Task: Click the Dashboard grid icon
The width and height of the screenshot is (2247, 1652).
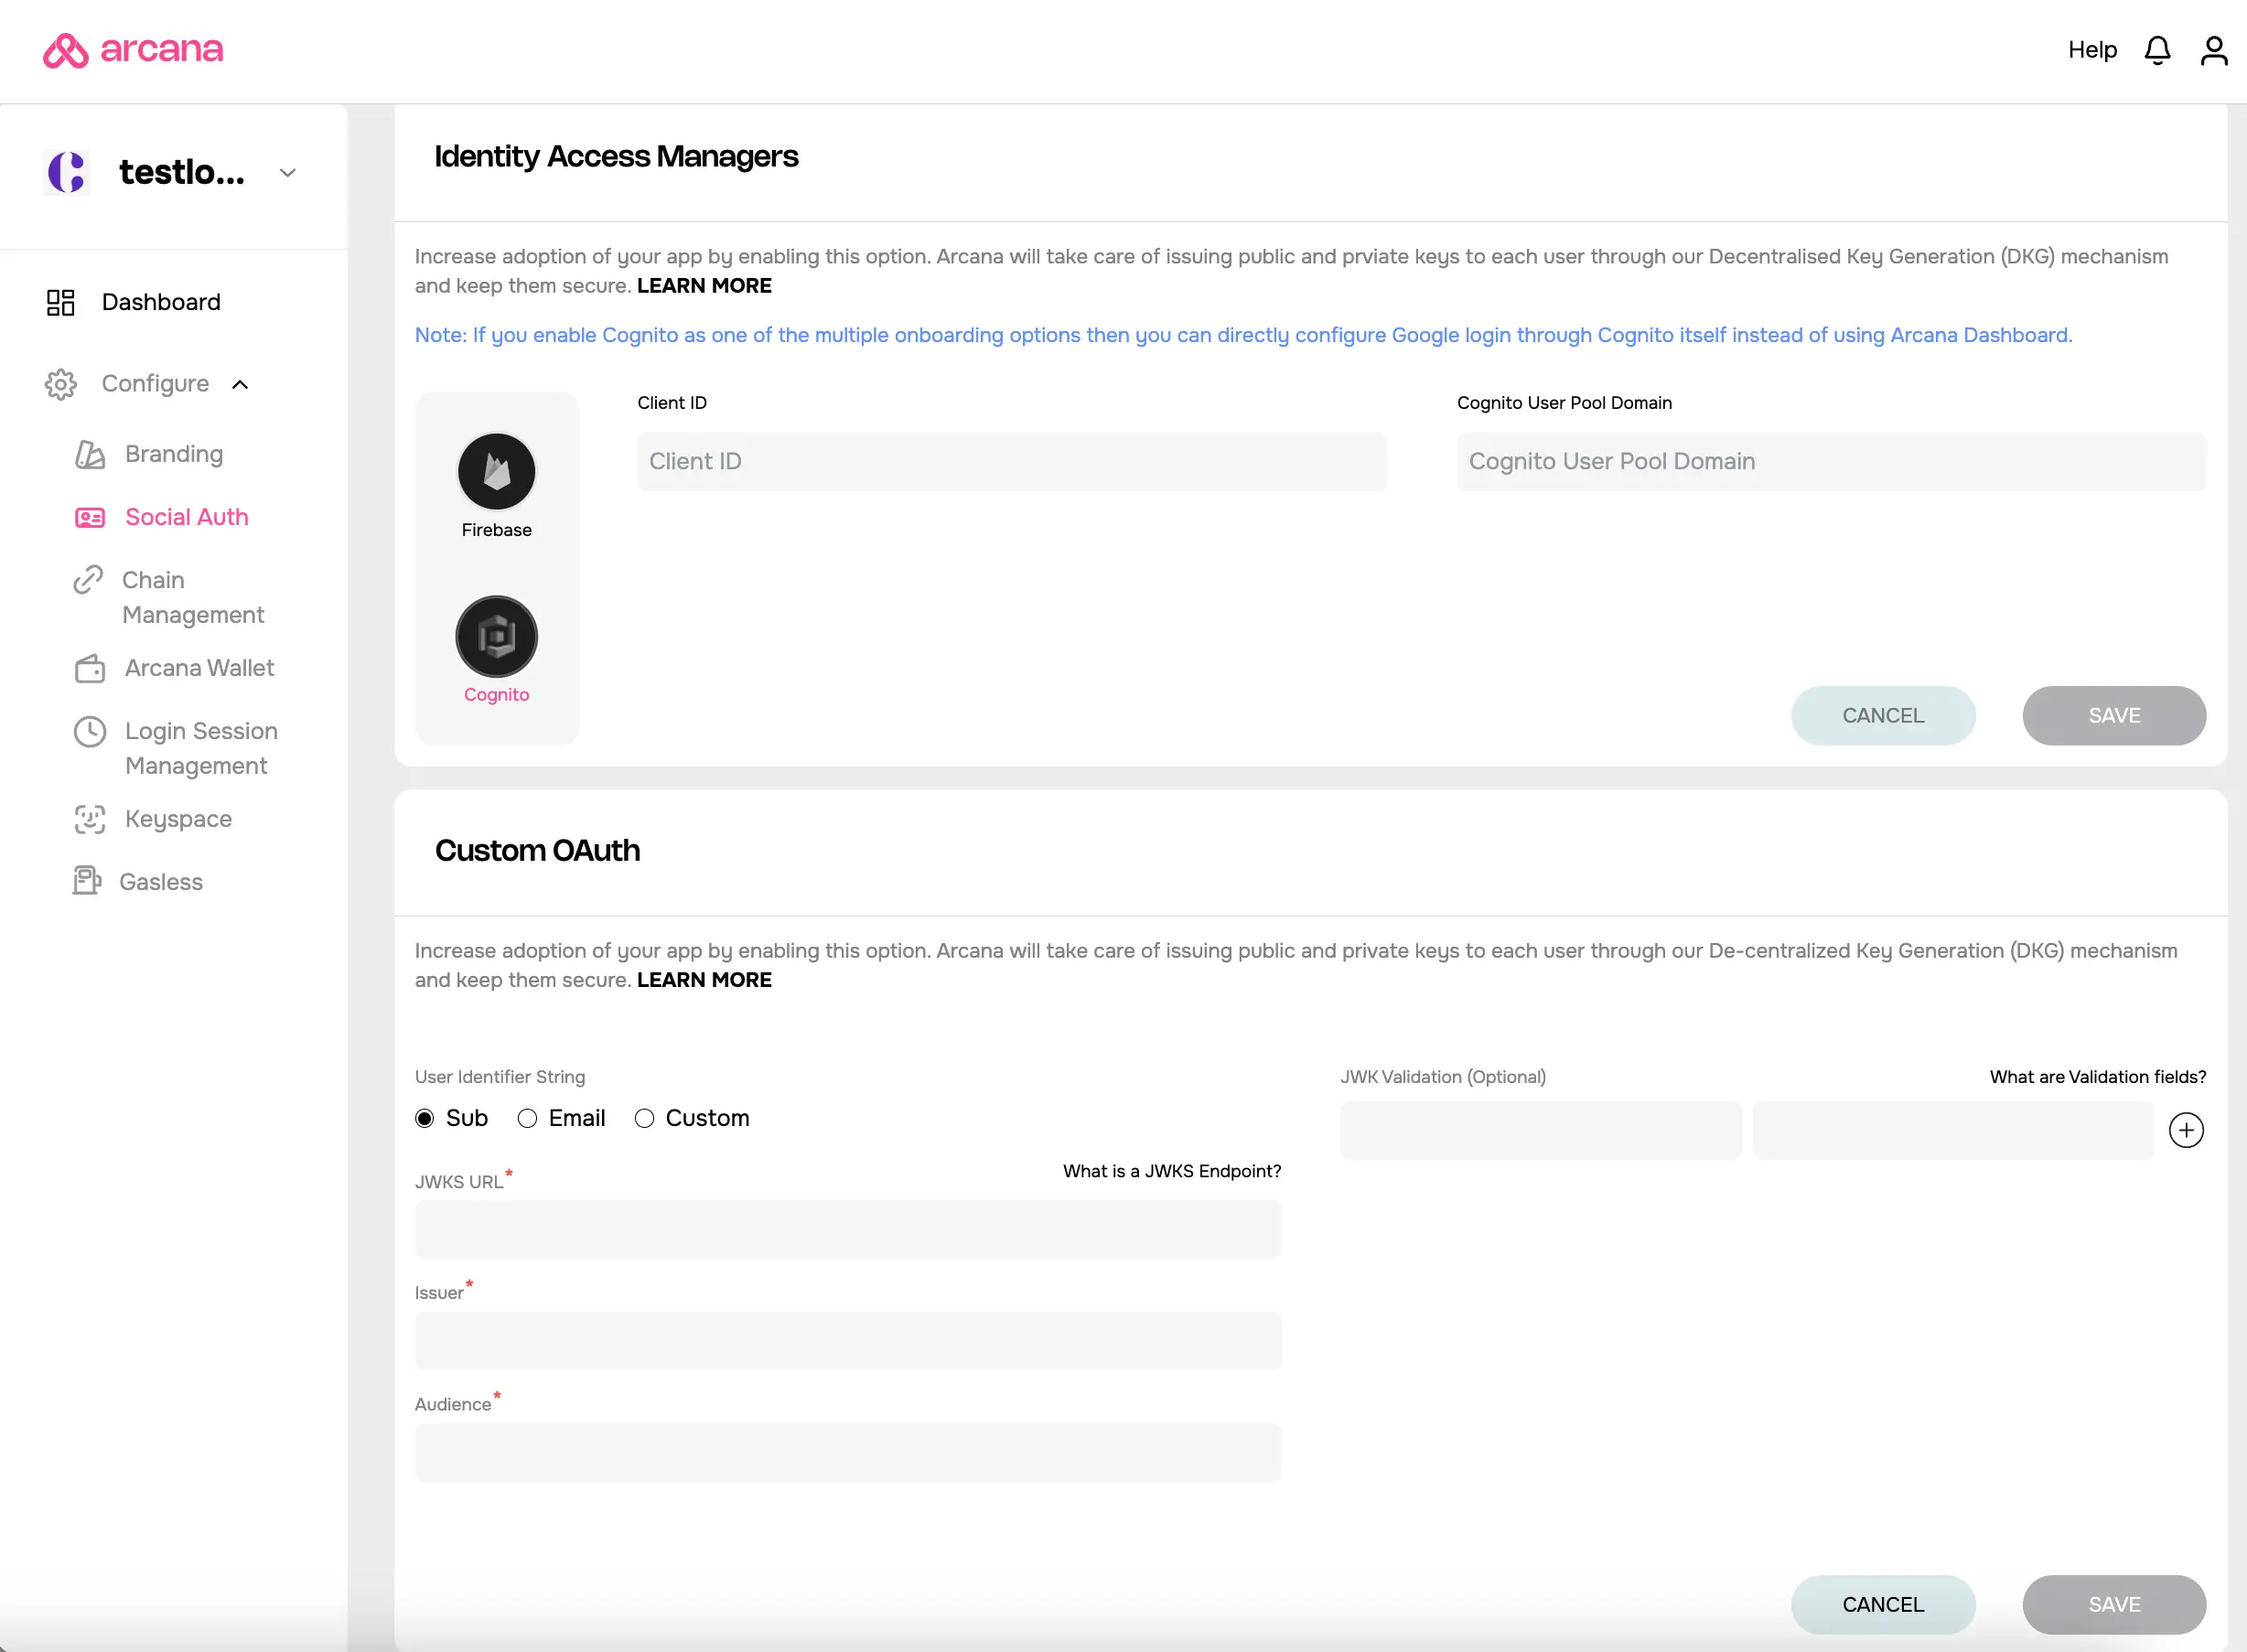Action: click(61, 302)
